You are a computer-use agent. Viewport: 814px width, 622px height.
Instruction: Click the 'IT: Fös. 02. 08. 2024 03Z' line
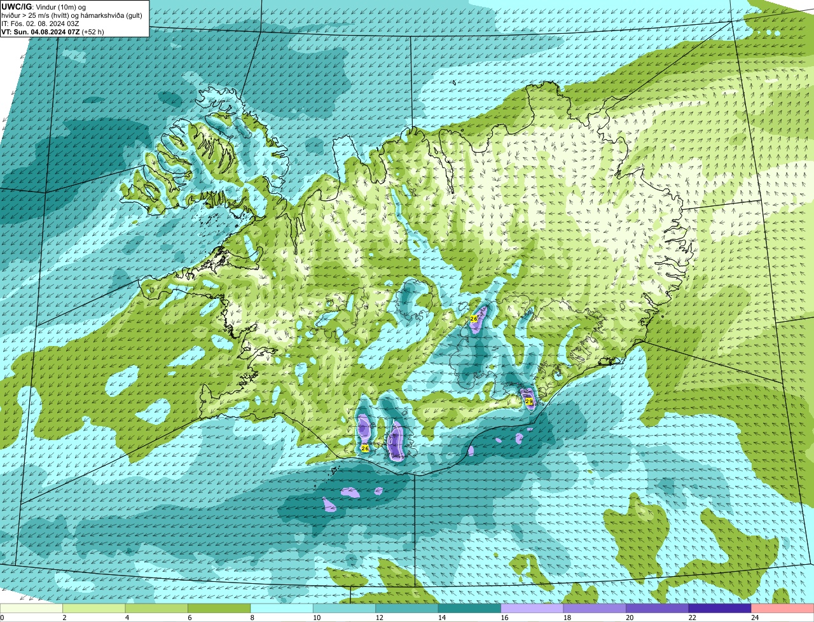tap(40, 24)
